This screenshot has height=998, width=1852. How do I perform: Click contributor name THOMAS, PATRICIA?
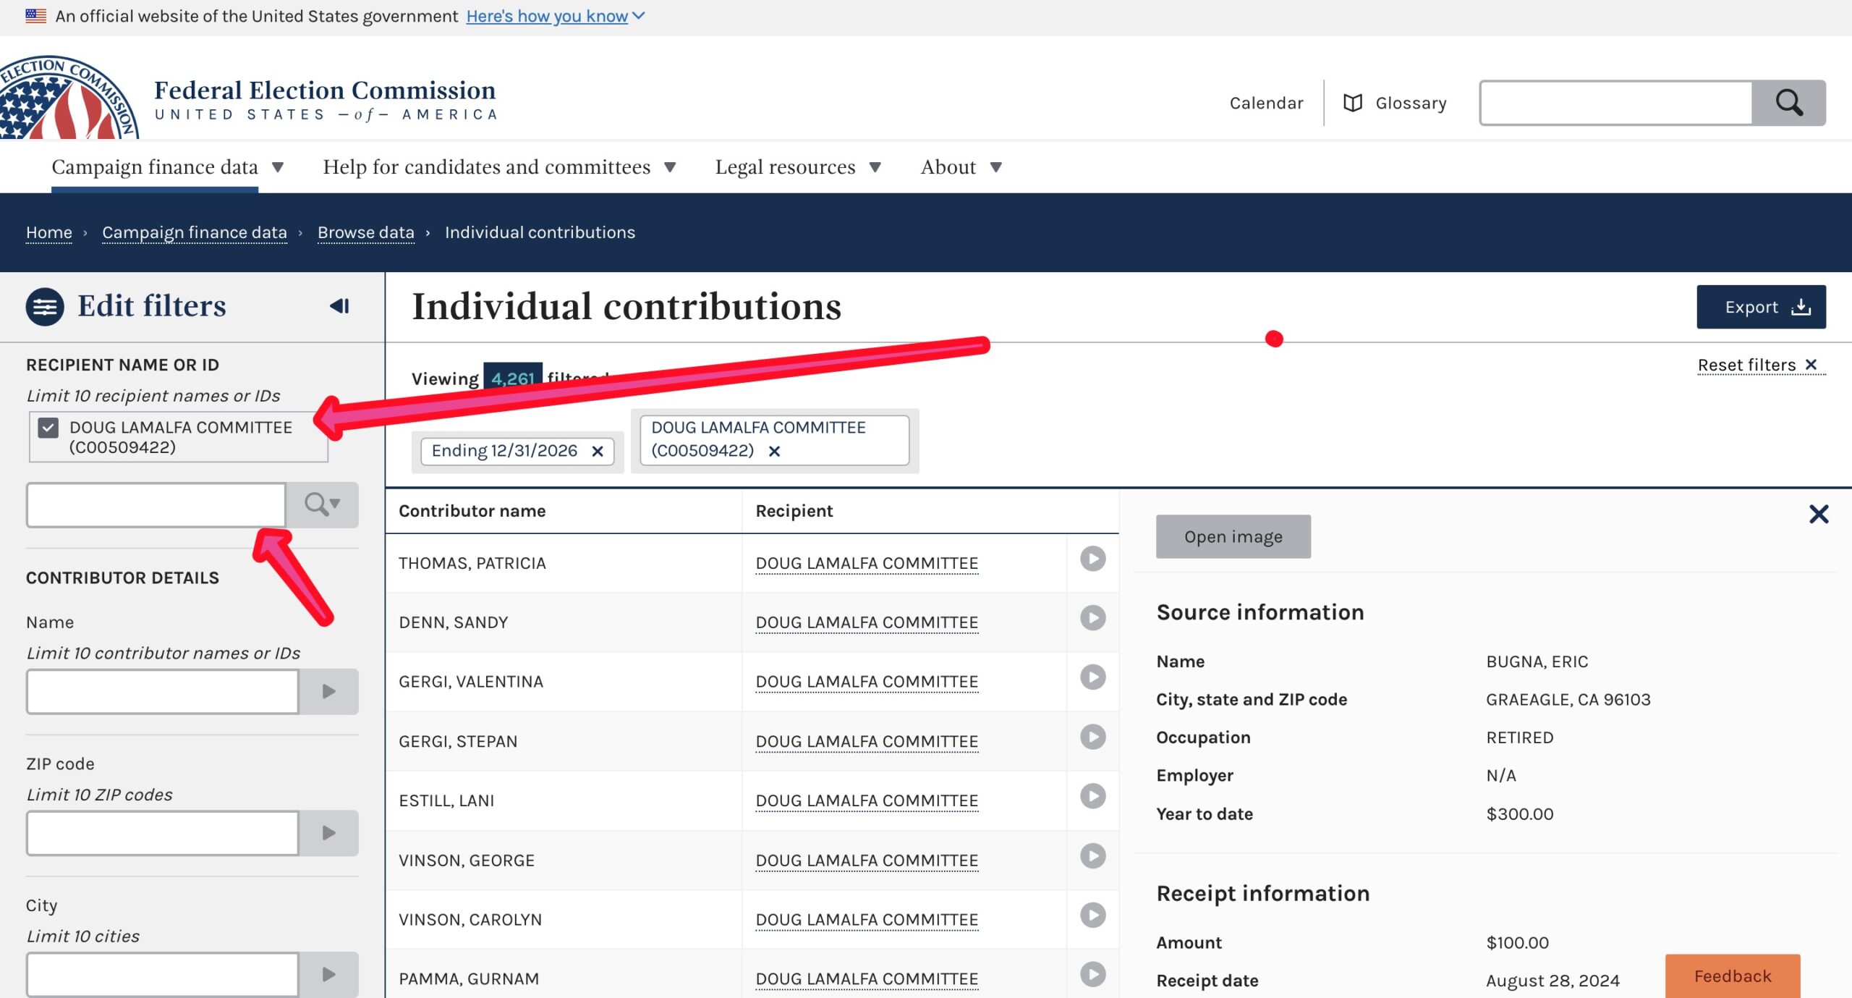tap(472, 563)
